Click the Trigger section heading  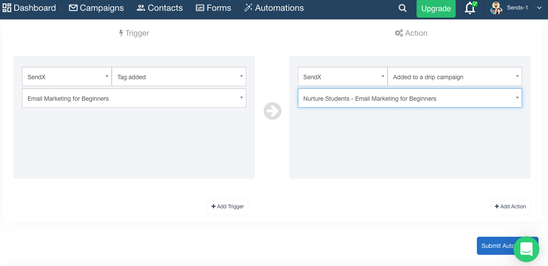click(134, 33)
